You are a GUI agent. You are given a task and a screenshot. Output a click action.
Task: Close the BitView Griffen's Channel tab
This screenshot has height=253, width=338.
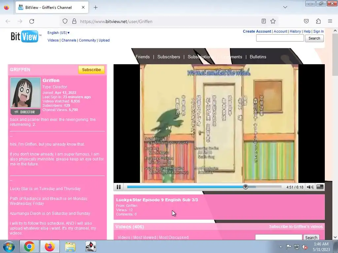(83, 7)
